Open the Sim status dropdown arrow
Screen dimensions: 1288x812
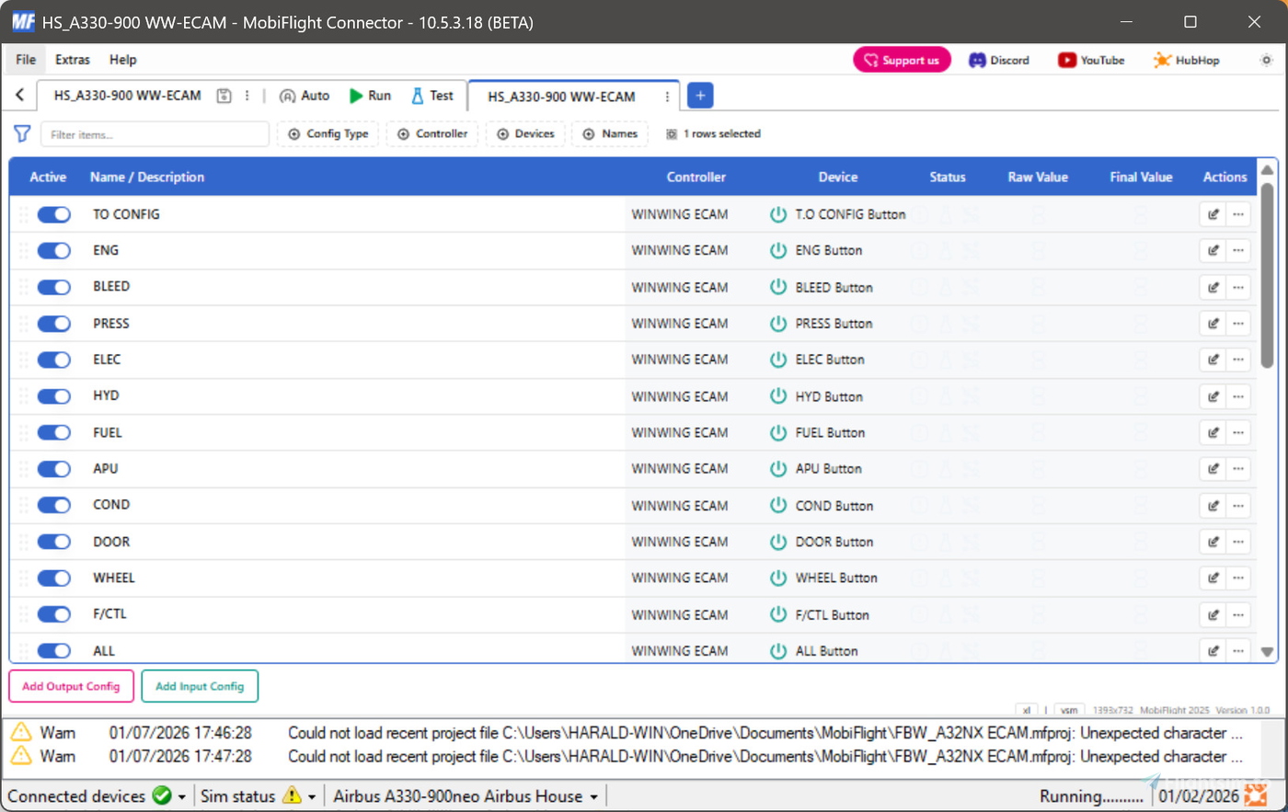coord(312,796)
